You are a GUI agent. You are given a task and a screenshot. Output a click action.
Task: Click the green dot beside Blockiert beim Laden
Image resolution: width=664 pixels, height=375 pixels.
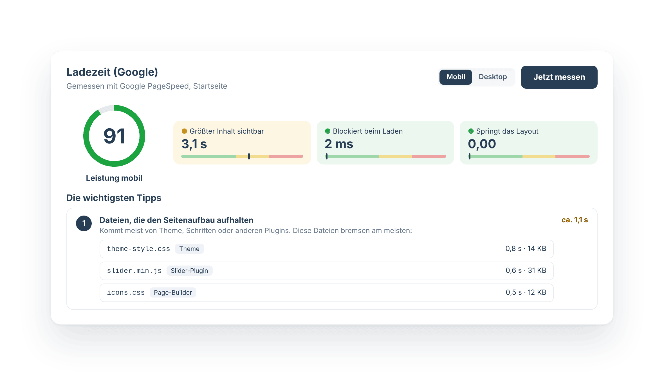327,131
